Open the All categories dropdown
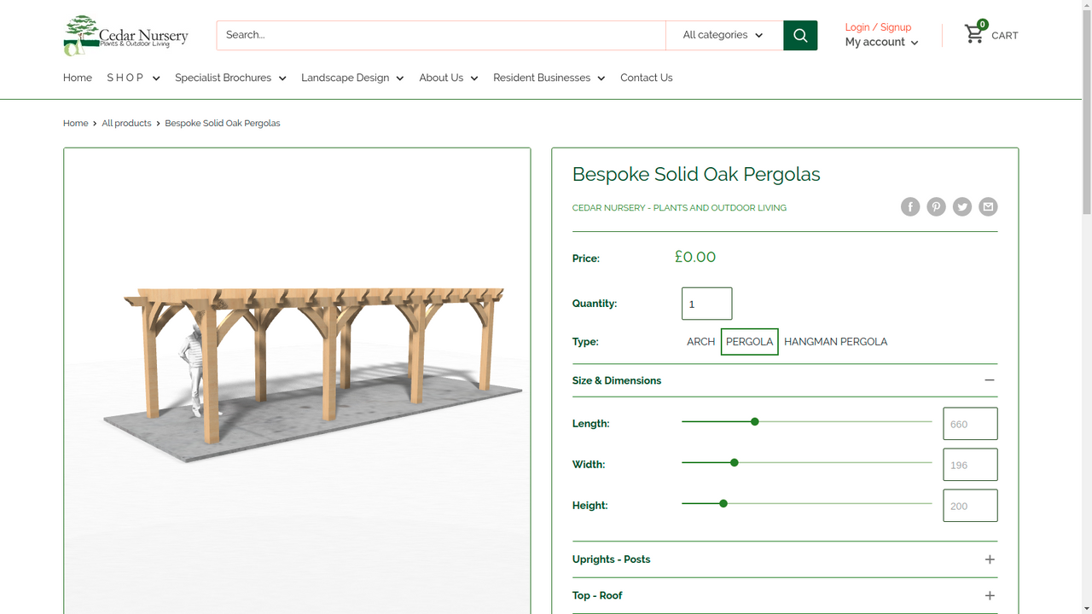The height and width of the screenshot is (614, 1092). click(723, 35)
